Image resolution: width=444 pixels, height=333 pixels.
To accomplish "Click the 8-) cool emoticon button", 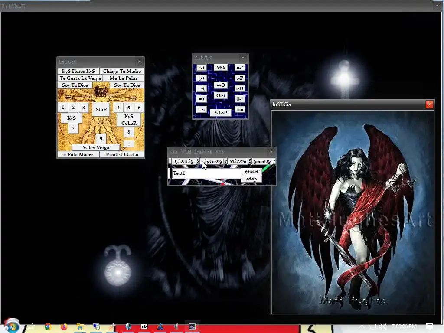I will 240,99.
